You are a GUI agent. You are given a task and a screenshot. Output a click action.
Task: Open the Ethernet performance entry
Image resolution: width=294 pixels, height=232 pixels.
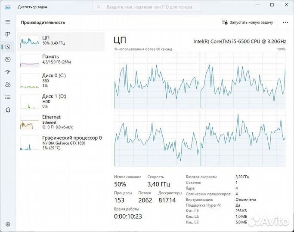tap(62, 122)
